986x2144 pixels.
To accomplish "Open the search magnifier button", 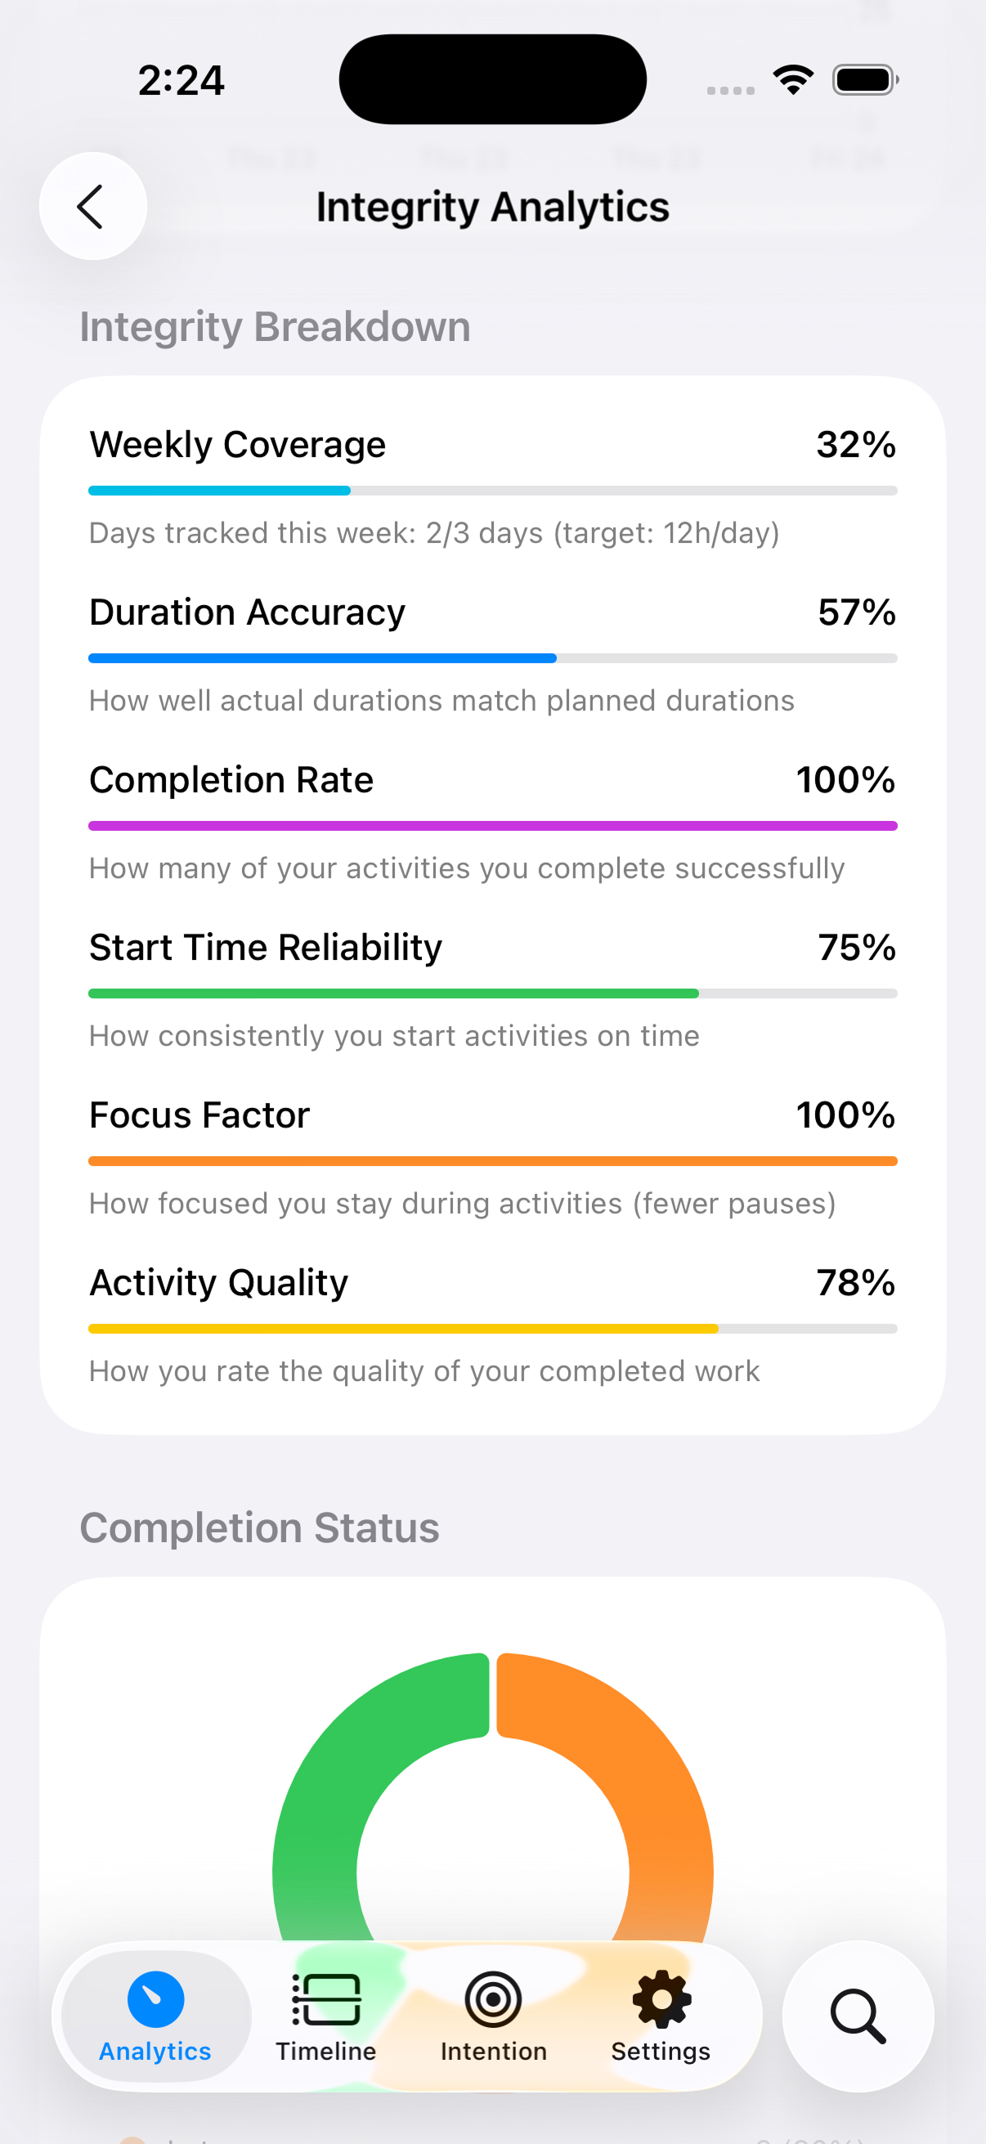I will point(857,2016).
